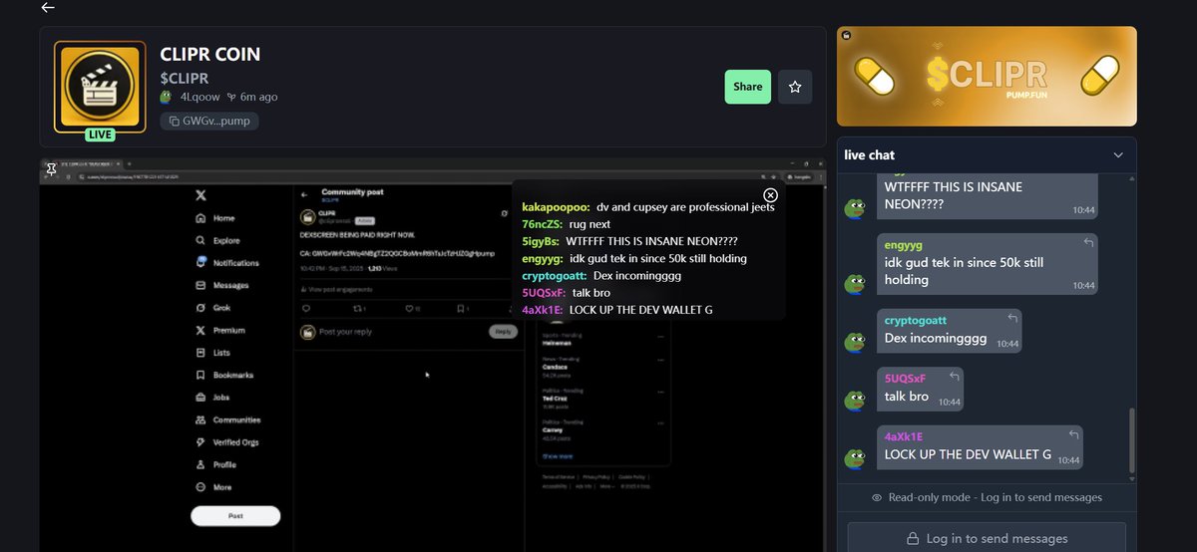Viewport: 1197px width, 552px height.
Task: Select Premium in the streamed X sidebar
Action: point(220,330)
